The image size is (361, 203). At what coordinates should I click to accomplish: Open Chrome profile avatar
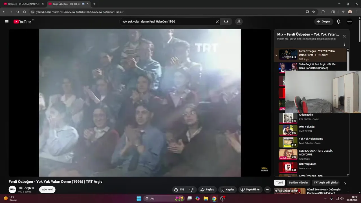point(350,12)
